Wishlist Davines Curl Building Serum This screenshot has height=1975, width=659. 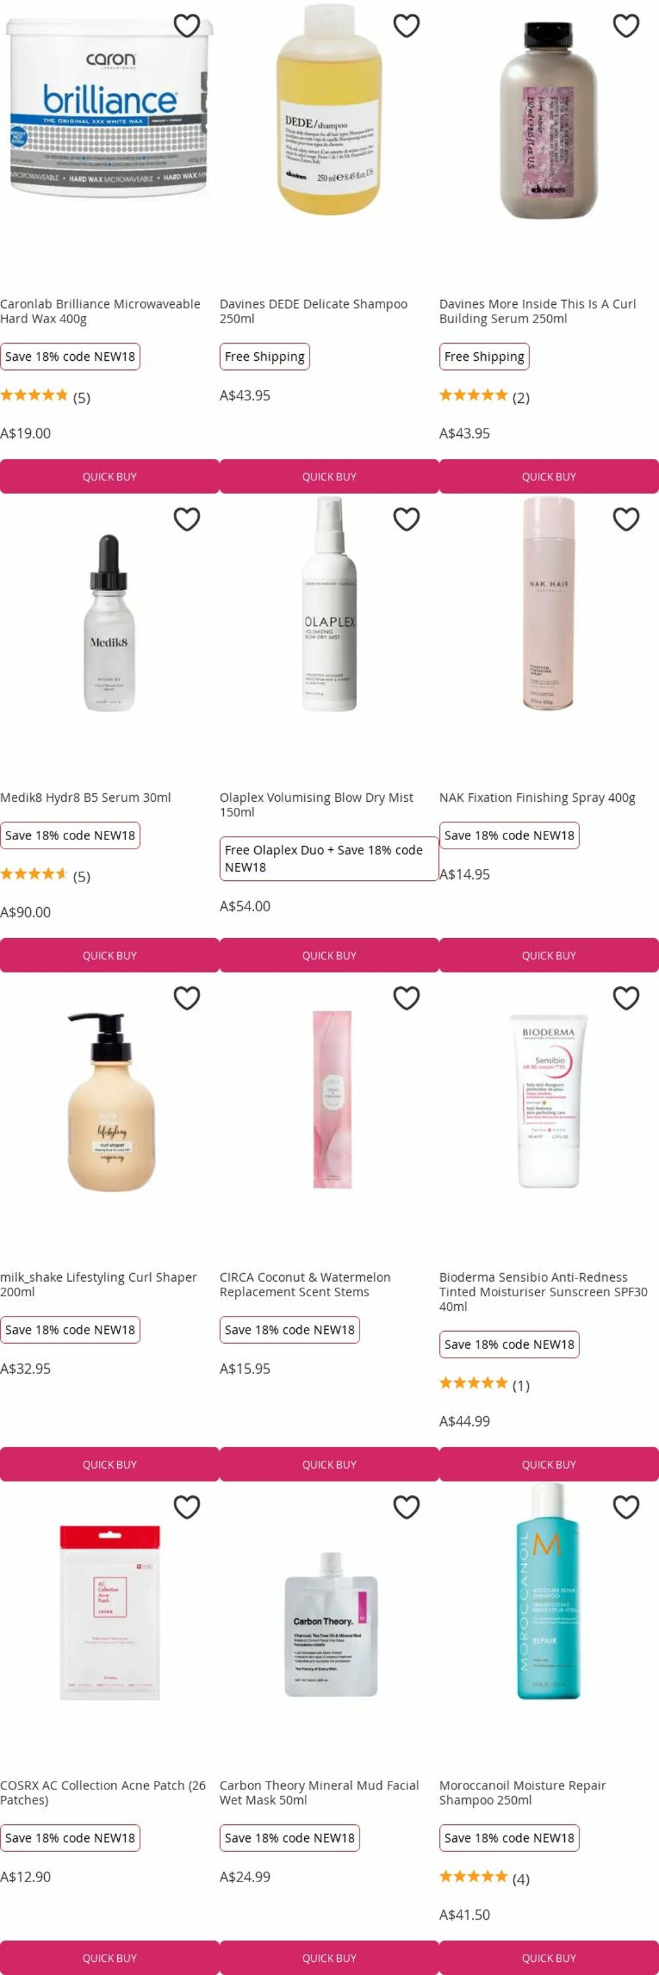[x=626, y=25]
